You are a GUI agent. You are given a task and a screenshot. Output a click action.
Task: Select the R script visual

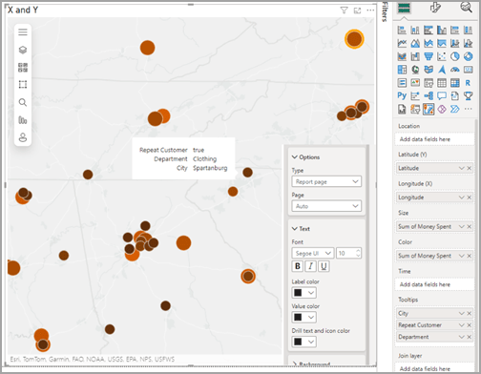468,83
